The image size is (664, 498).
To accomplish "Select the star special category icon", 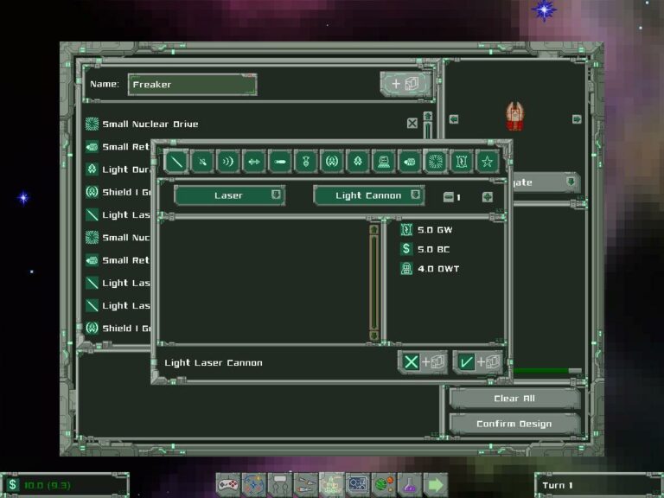I will coord(487,162).
